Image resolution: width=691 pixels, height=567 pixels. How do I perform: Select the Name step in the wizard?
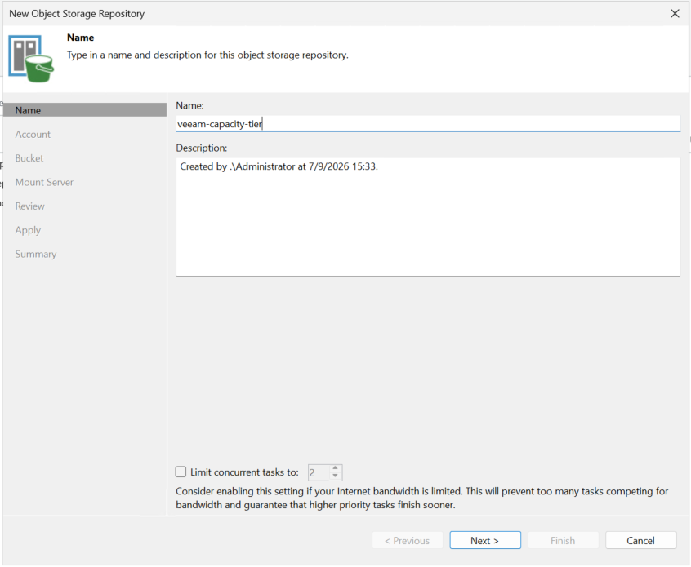tap(85, 110)
